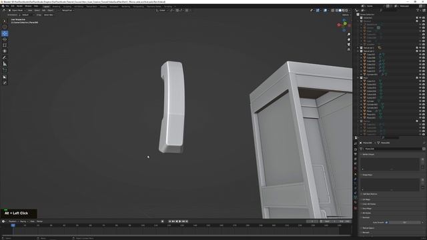Image resolution: width=427 pixels, height=240 pixels.
Task: Switch perspective/orthographic view icon
Action: pyautogui.click(x=349, y=49)
